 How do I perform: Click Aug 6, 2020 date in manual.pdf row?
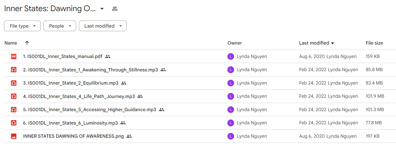tap(312, 56)
